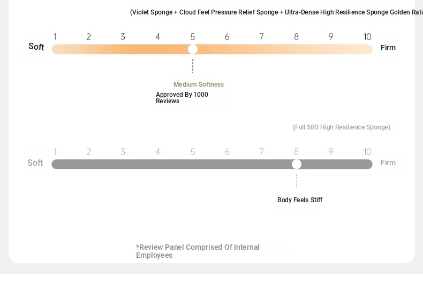Click the black Firm label at the orange bar
The image size is (423, 284).
[x=388, y=48]
